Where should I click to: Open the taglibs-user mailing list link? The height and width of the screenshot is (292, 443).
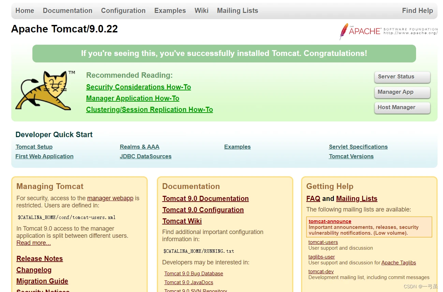322,257
